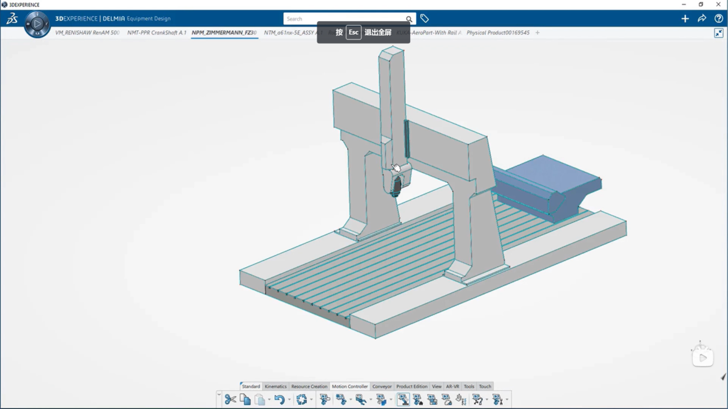Screen dimensions: 728x409
Task: Click the plus add icon in the top bar
Action: [685, 19]
